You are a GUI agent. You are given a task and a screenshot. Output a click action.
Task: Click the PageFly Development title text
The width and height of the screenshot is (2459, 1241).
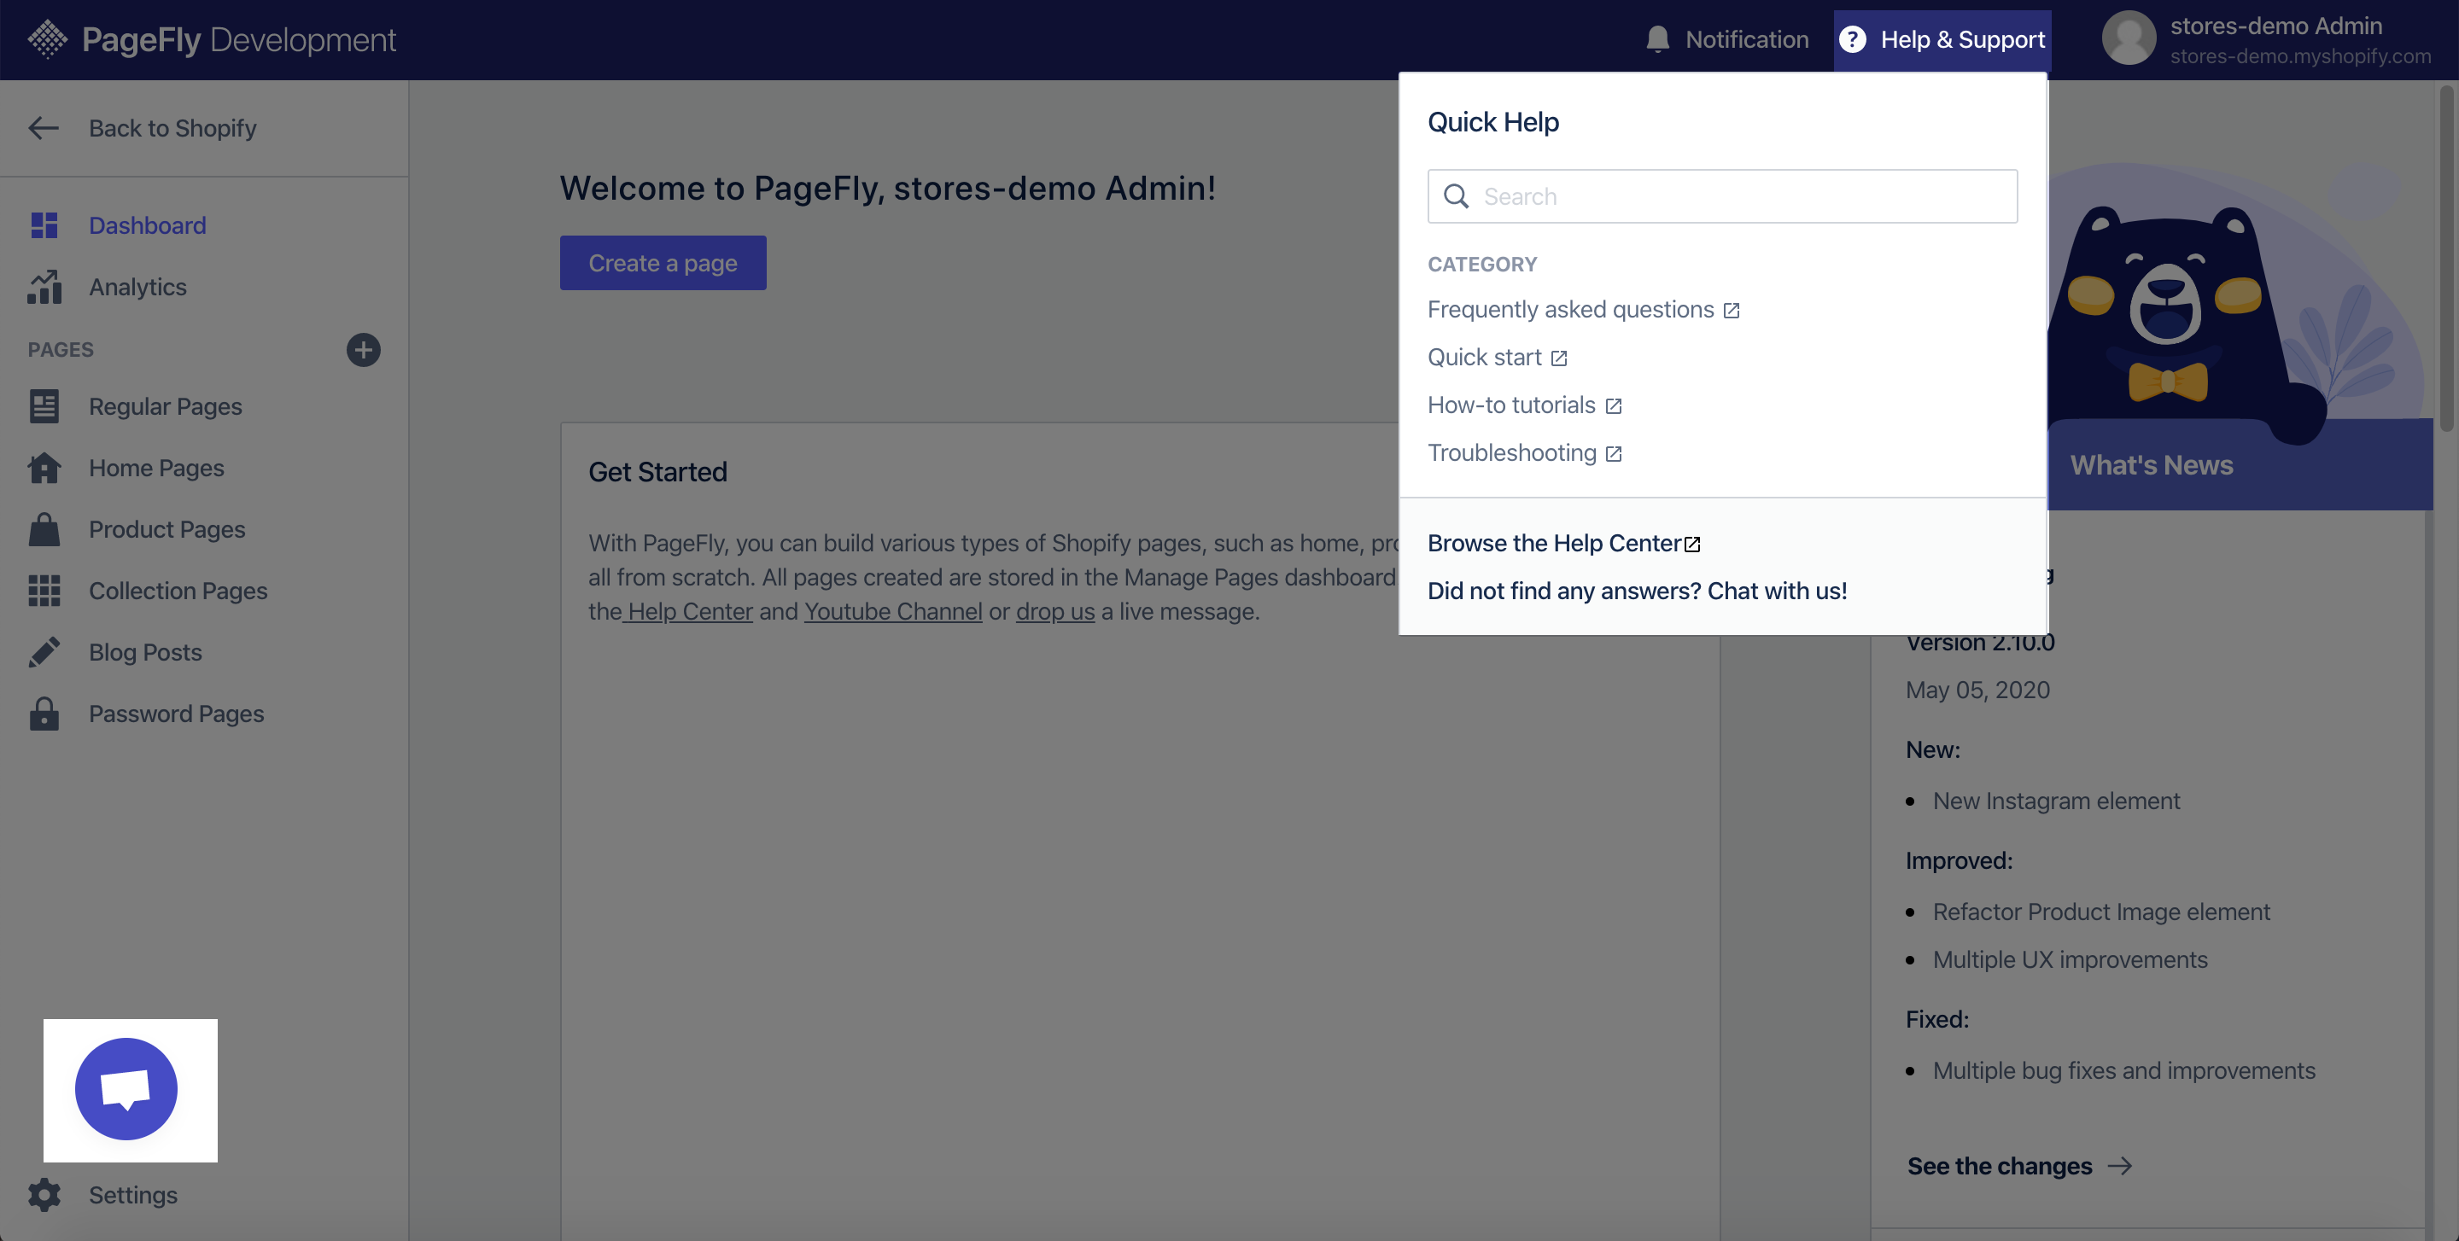[x=239, y=39]
